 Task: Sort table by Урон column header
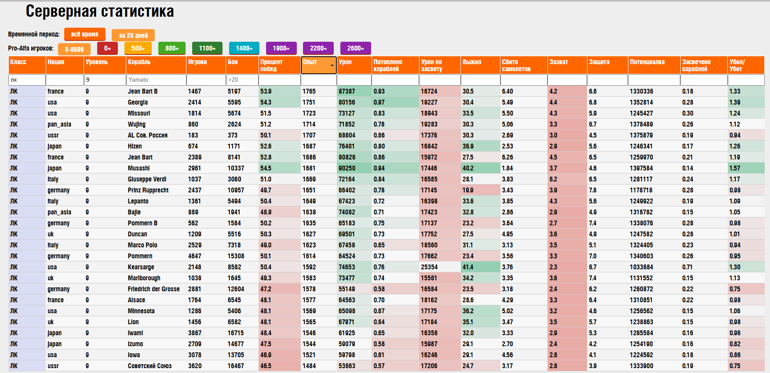pos(354,65)
